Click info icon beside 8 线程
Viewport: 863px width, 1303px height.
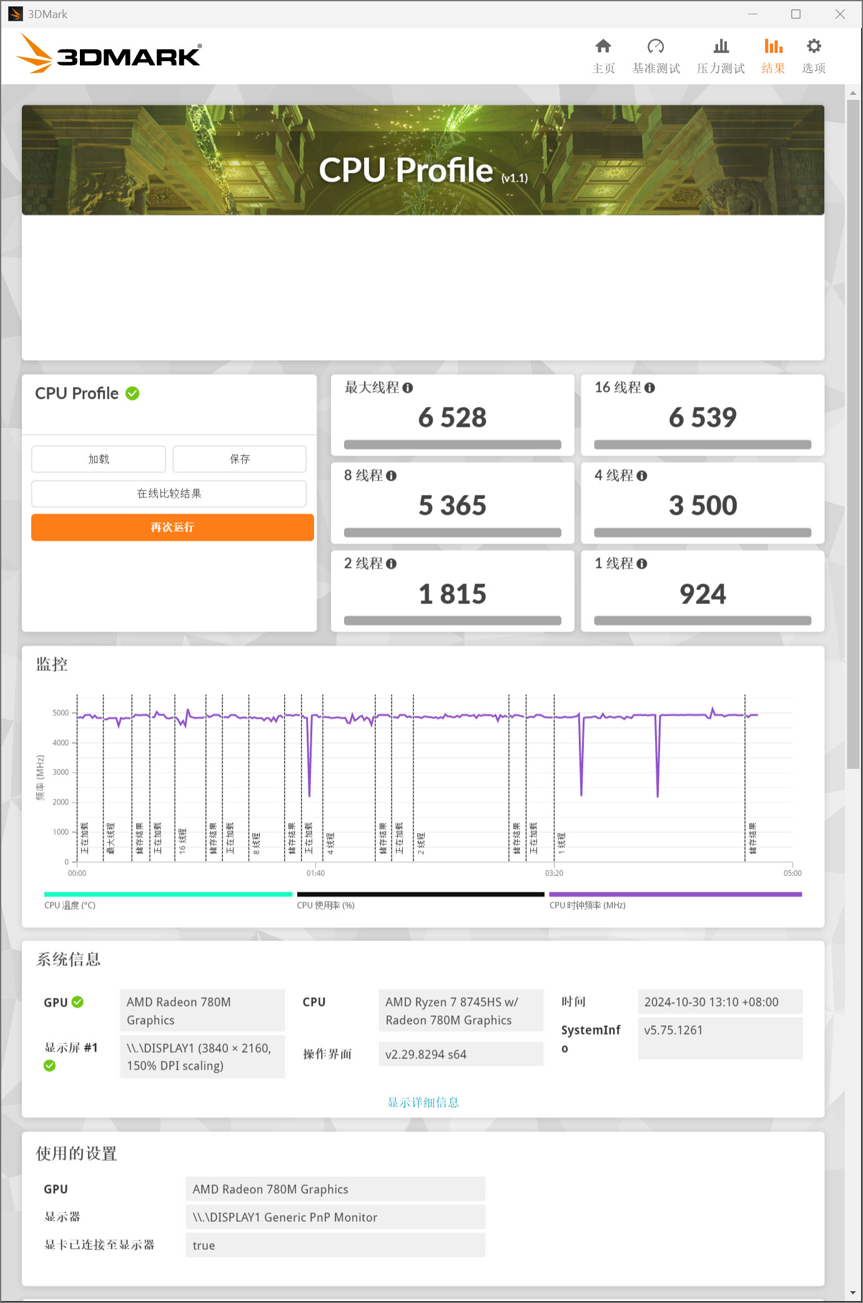pos(392,476)
